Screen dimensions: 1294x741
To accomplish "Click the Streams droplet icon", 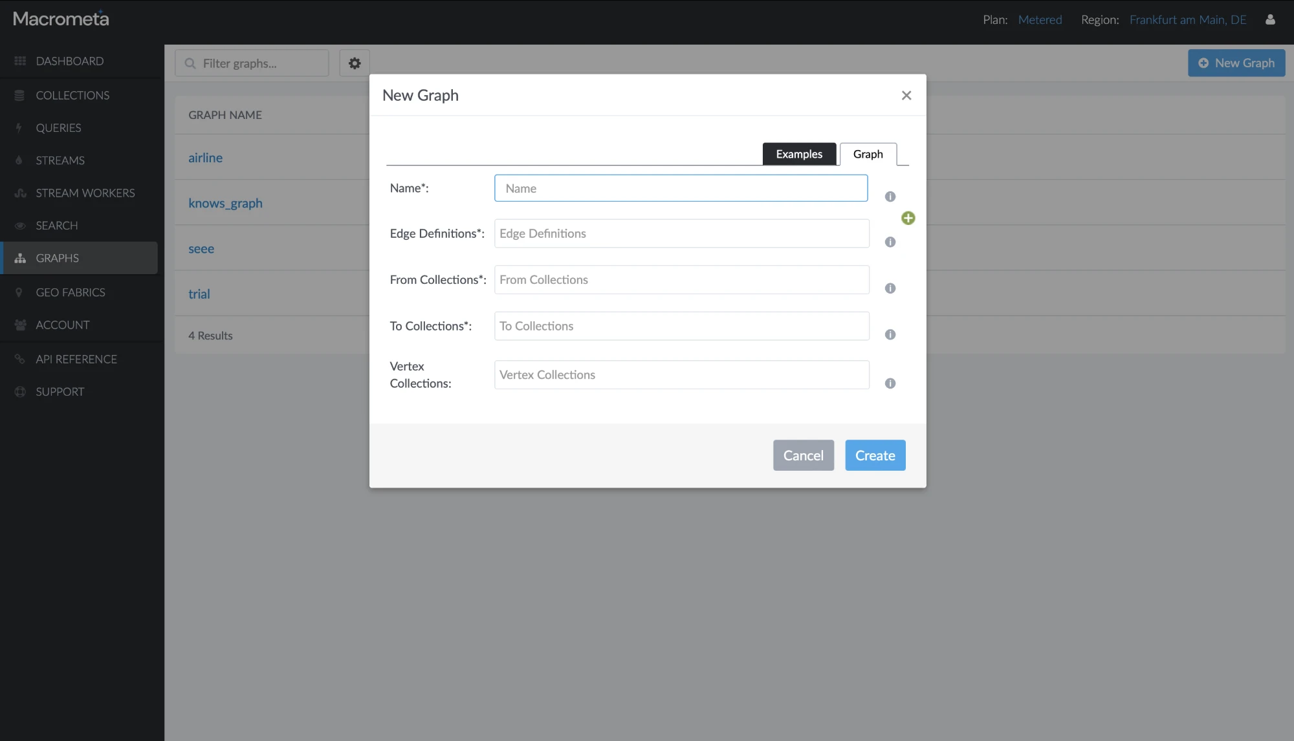I will tap(19, 160).
